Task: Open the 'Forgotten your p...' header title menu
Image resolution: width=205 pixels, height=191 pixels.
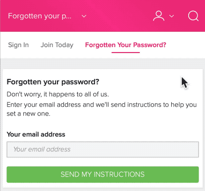Action: 40,16
